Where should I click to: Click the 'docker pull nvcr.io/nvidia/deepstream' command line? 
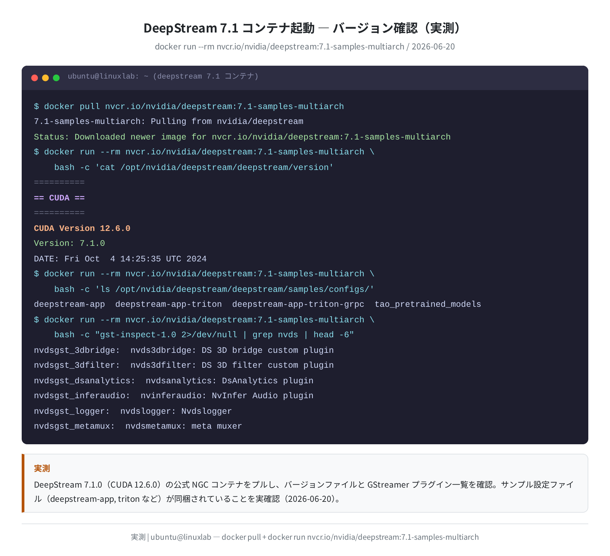(189, 106)
